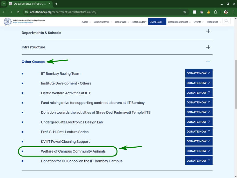Open the browser Extensions puzzle icon

coord(215,12)
